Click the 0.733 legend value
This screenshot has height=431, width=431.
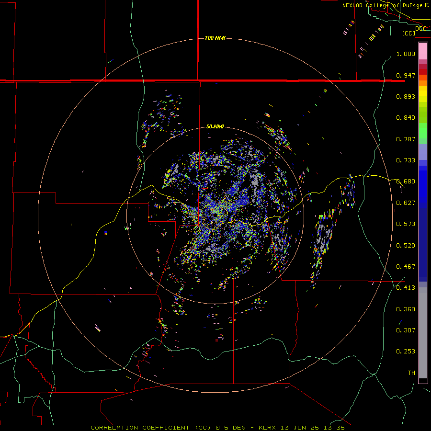click(x=406, y=160)
